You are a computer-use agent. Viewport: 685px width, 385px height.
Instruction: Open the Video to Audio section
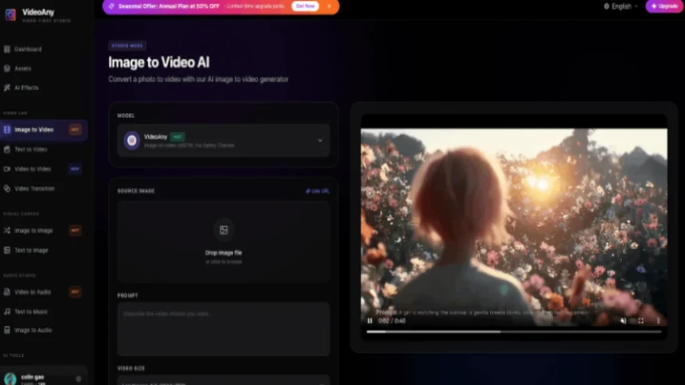click(31, 291)
